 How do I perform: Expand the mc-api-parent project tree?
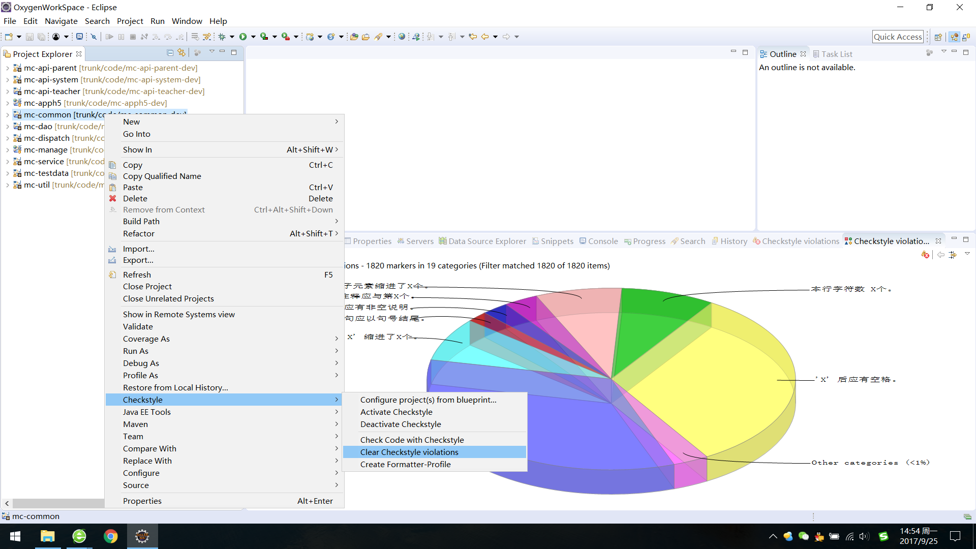pyautogui.click(x=7, y=68)
